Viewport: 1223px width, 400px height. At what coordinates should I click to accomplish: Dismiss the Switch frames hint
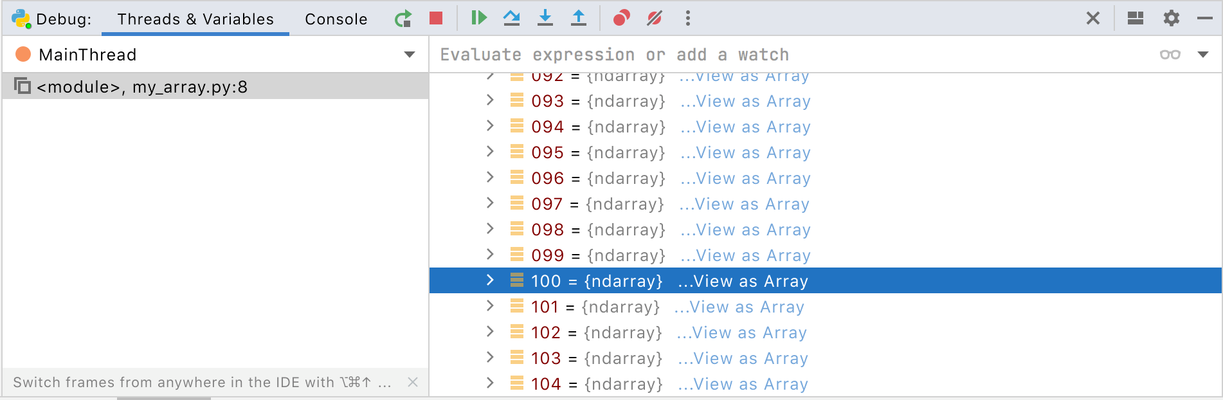(413, 382)
